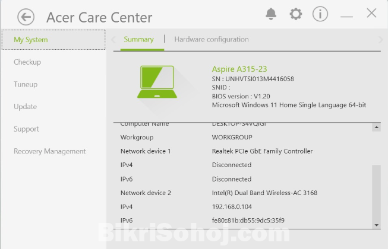Minimize the Acer Care Center window
This screenshot has width=388, height=249.
[x=346, y=17]
